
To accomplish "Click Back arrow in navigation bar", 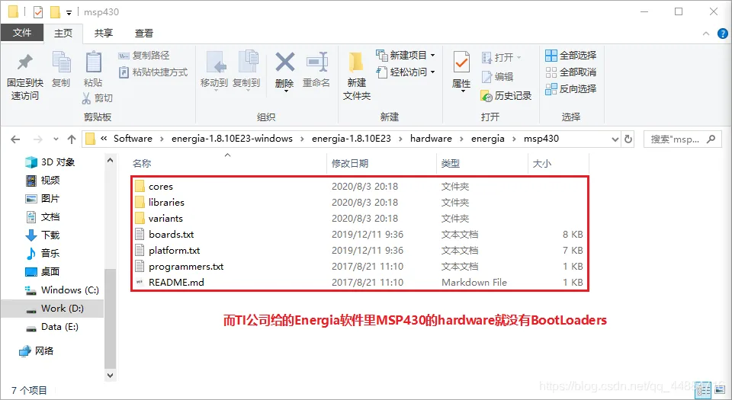I will tap(15, 139).
